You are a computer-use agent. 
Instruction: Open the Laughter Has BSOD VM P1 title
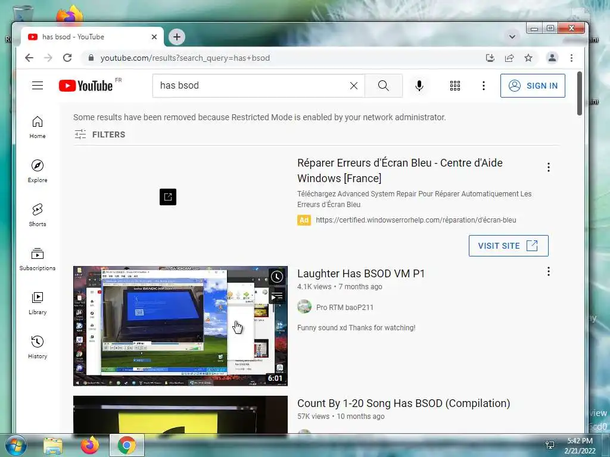tap(361, 274)
